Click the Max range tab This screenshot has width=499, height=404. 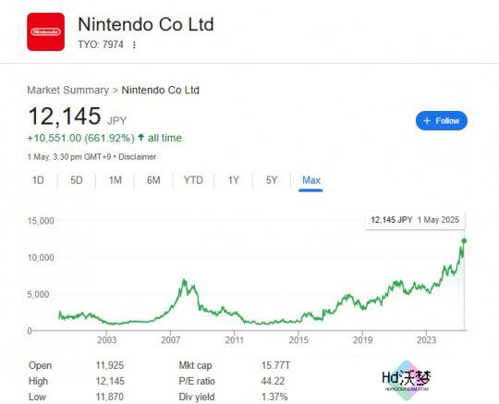click(x=310, y=180)
